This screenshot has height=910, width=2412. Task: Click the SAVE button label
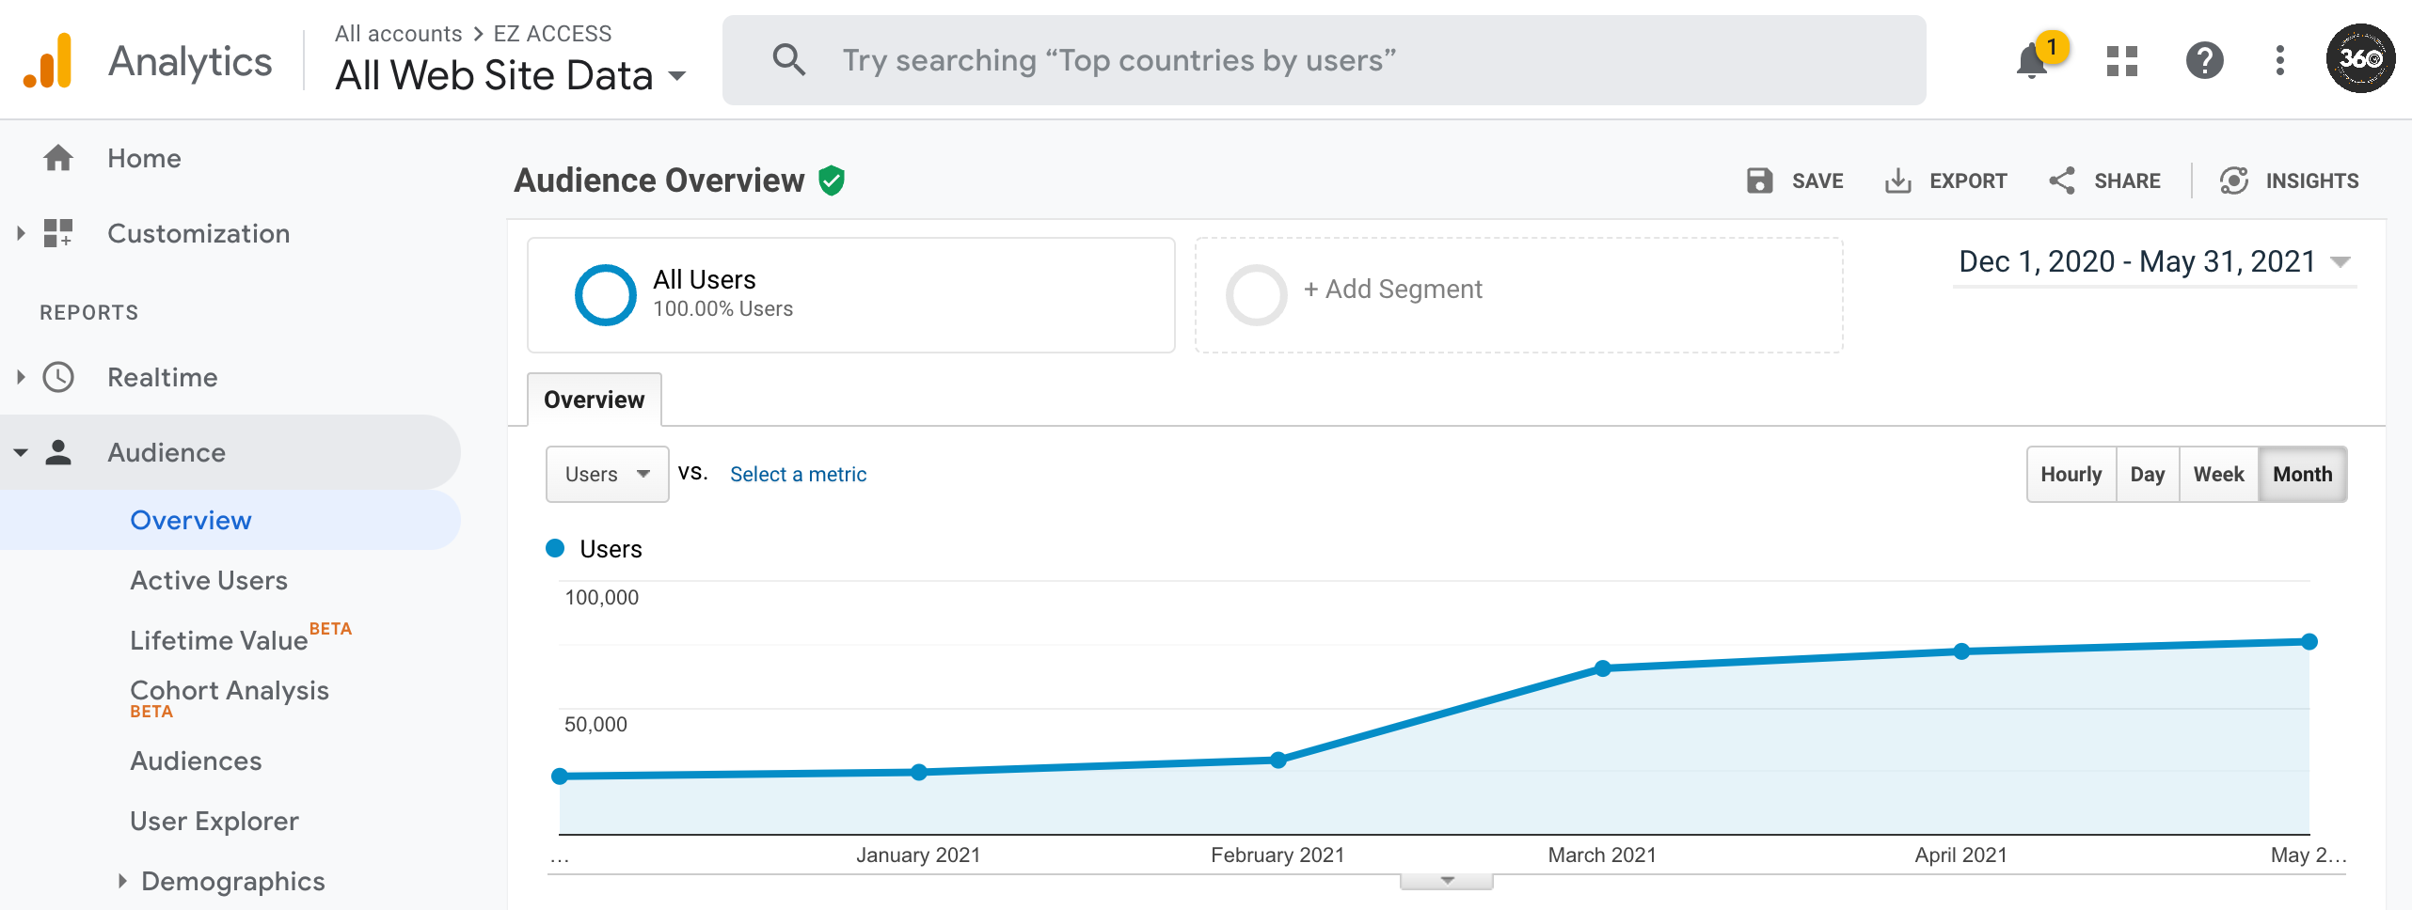[1817, 180]
